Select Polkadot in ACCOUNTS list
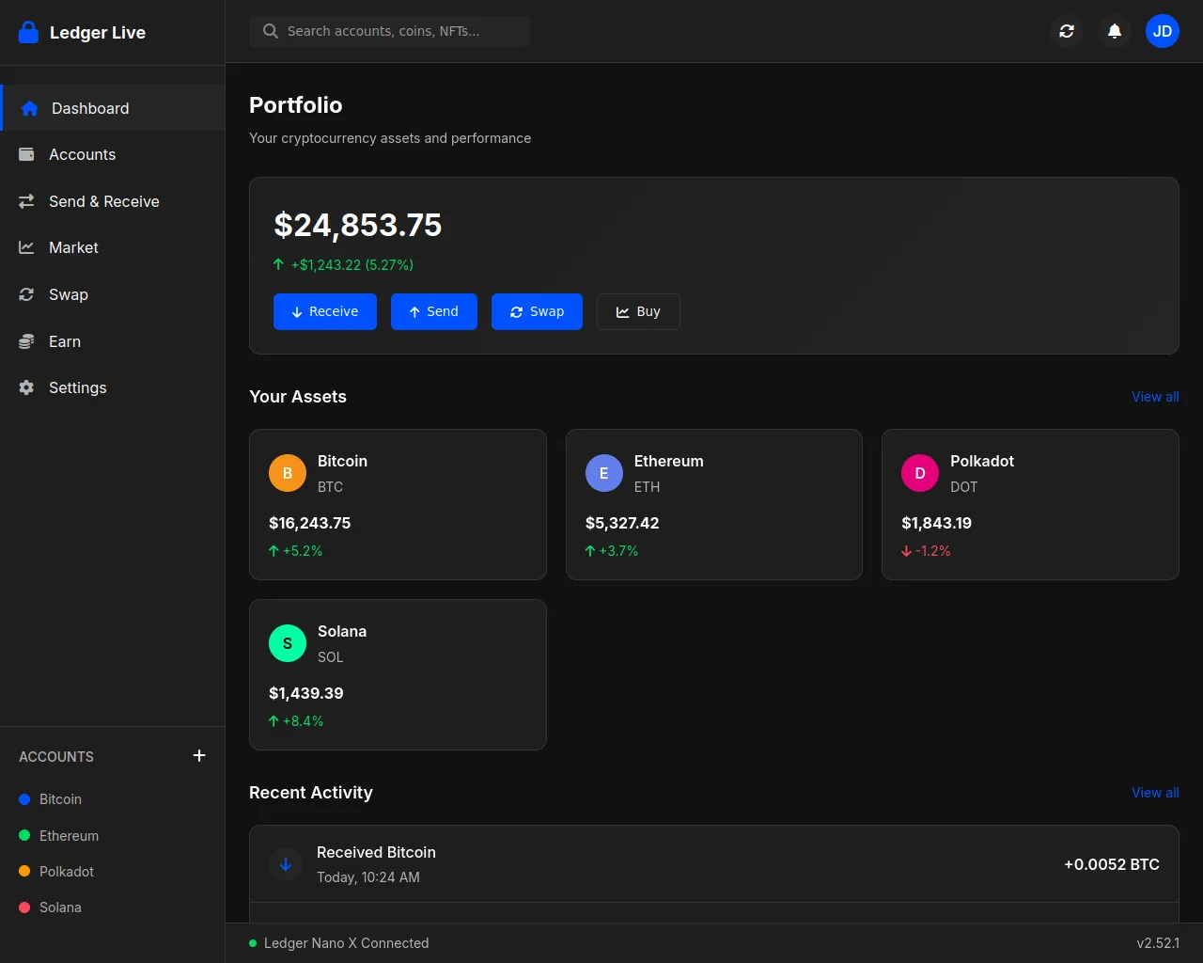The height and width of the screenshot is (963, 1203). coord(113,871)
